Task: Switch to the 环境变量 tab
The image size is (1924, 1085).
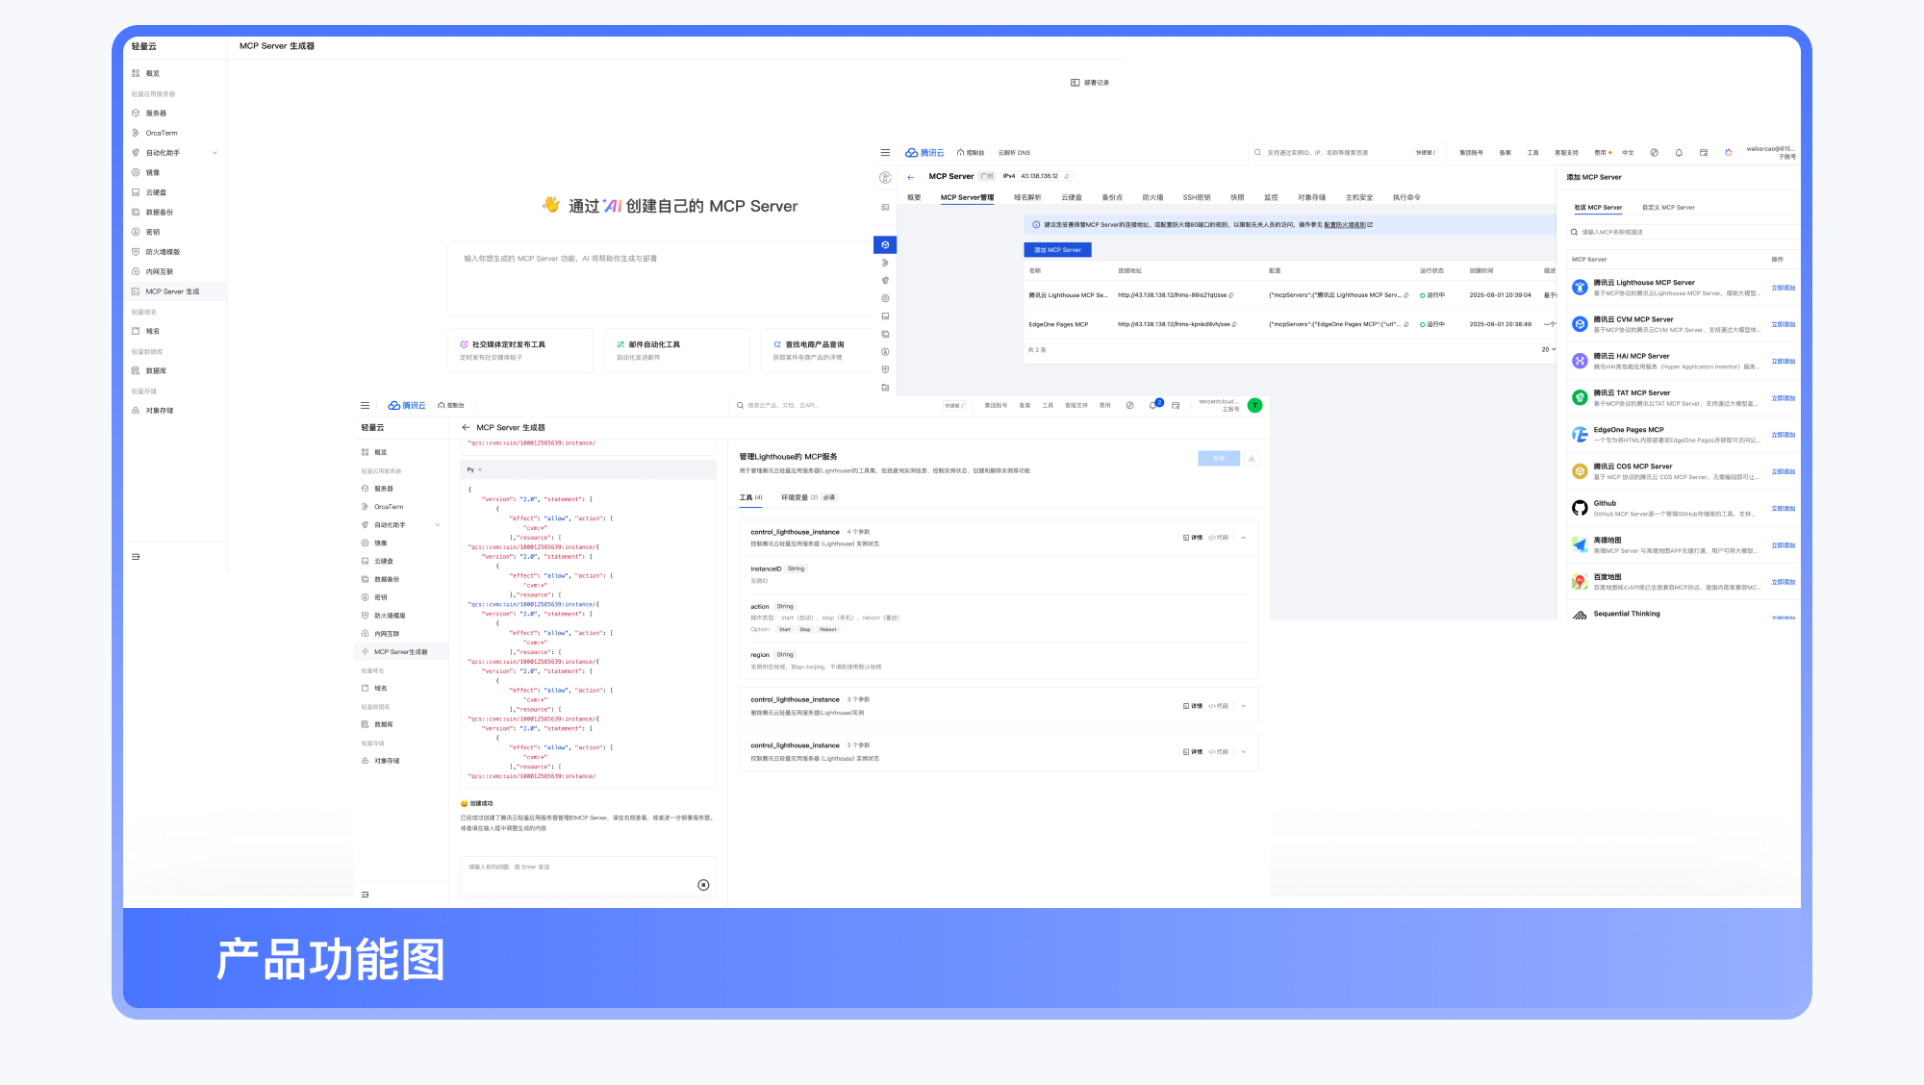Action: coord(808,497)
